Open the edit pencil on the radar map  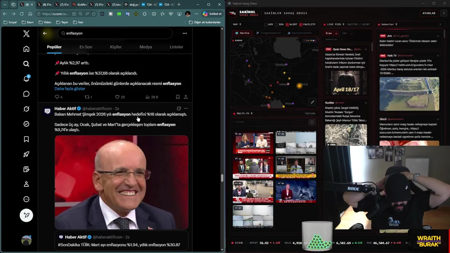pyautogui.click(x=312, y=102)
